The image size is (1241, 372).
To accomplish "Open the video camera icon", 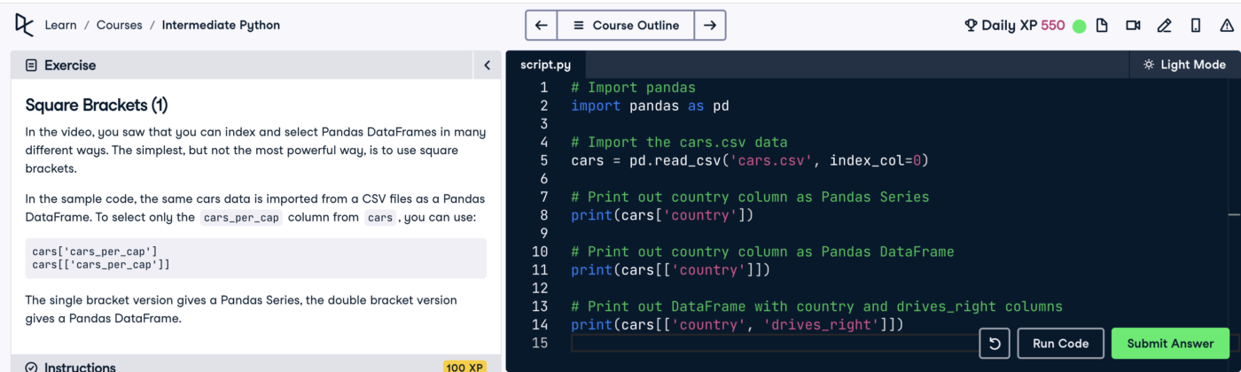I will (1133, 26).
